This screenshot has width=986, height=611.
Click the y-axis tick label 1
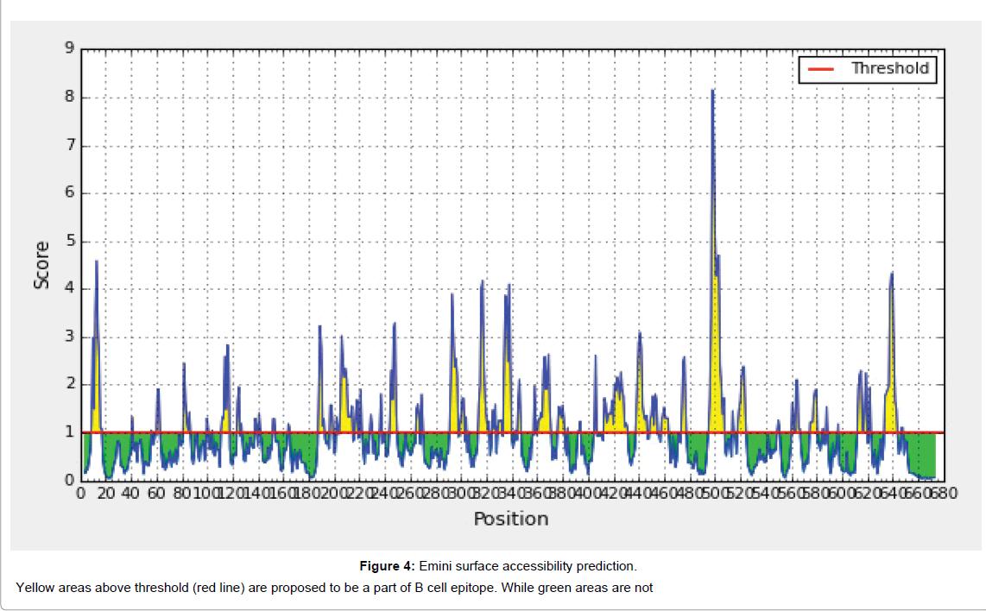[69, 432]
